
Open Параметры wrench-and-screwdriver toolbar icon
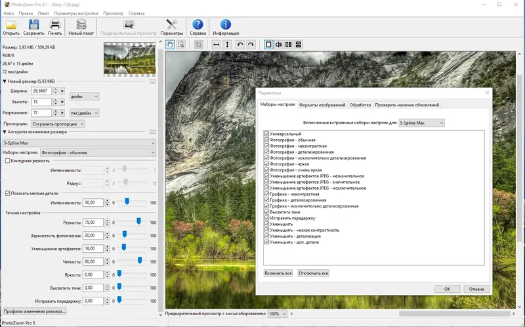[172, 27]
